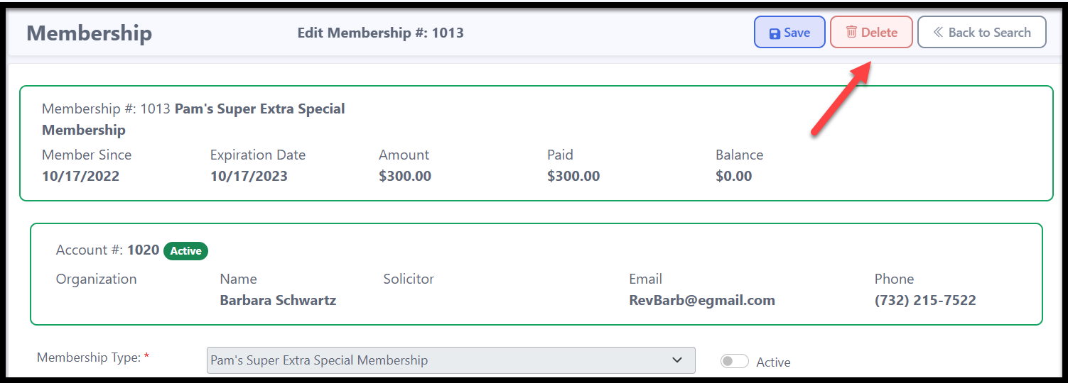Click the Membership page heading

coord(90,33)
